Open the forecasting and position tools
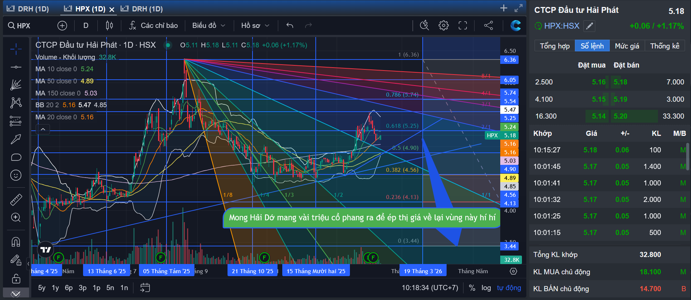 [16, 121]
